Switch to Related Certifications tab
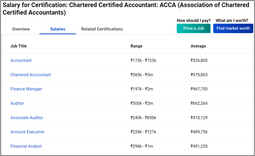This screenshot has height=156, width=255. 102,29
